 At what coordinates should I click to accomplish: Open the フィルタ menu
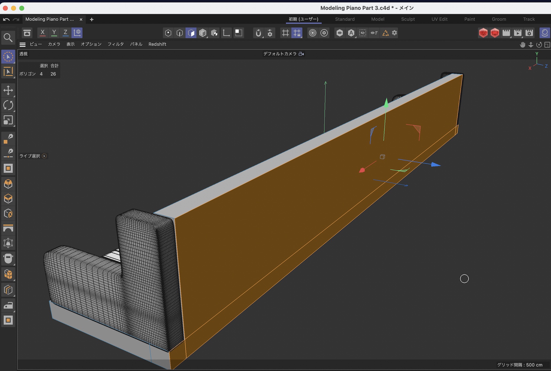tap(115, 44)
